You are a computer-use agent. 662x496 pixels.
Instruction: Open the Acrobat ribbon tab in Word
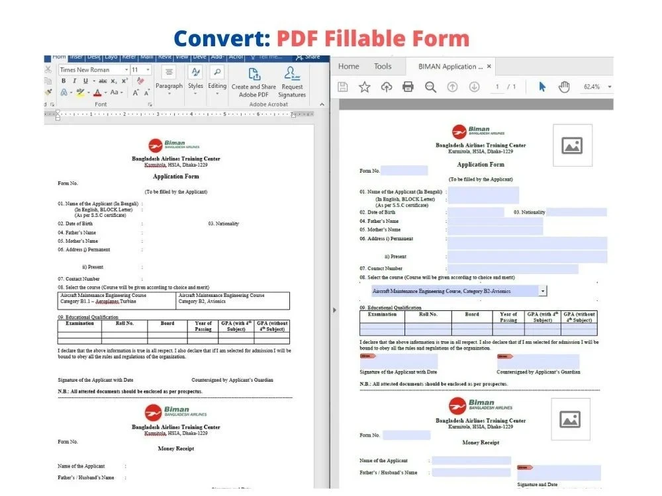(236, 57)
